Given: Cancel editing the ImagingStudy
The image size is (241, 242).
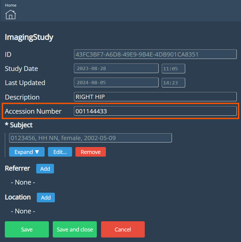Looking at the screenshot, I should pyautogui.click(x=123, y=229).
